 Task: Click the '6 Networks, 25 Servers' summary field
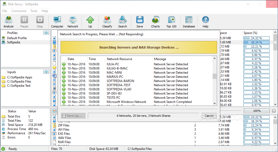143,116
